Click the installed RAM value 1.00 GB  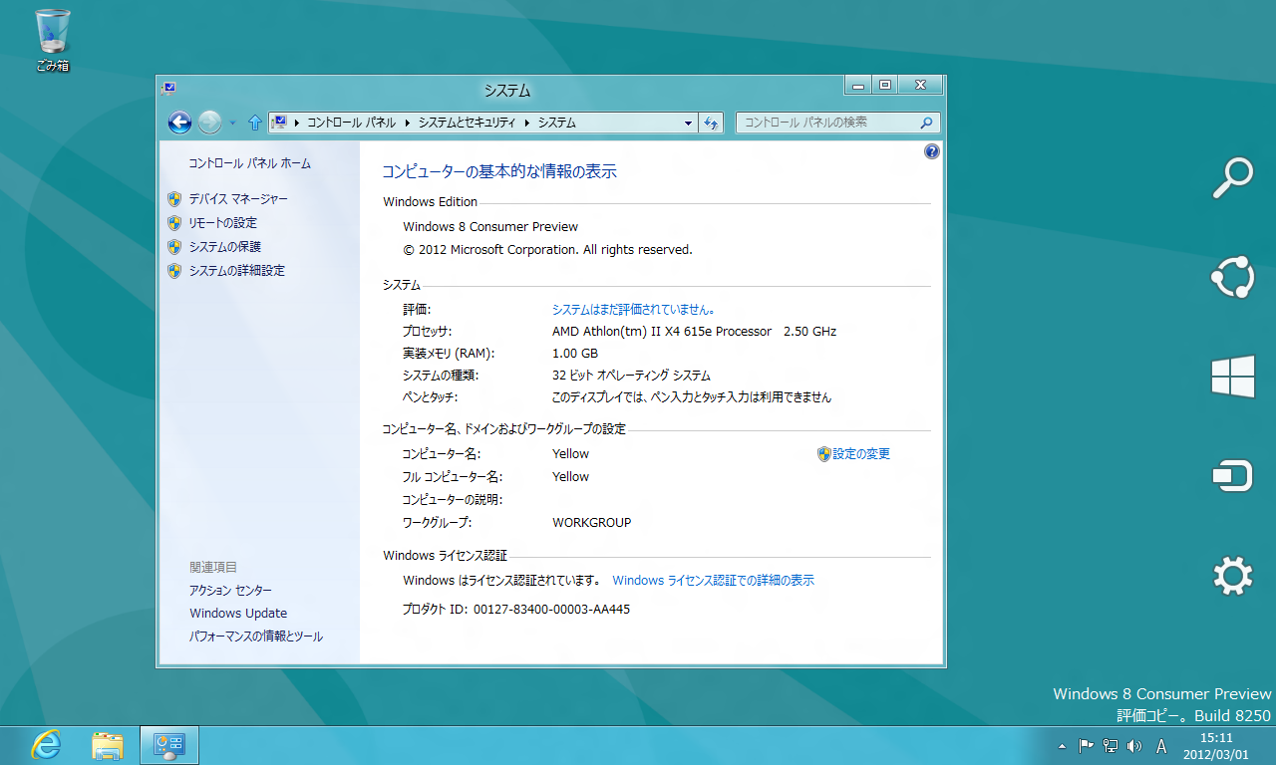[x=575, y=354]
